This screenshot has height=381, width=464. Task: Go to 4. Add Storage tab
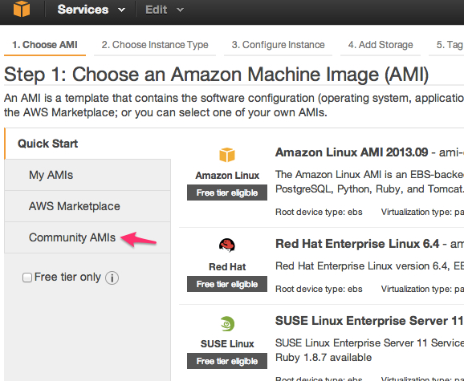tap(381, 45)
